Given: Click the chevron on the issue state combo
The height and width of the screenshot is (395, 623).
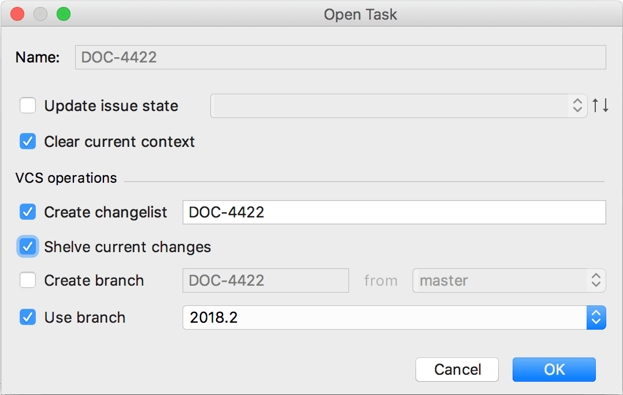Looking at the screenshot, I should [x=577, y=106].
